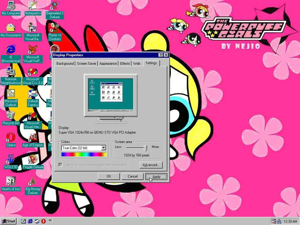Adjust the Screen area slider thumb
300x225 pixels.
pyautogui.click(x=146, y=148)
